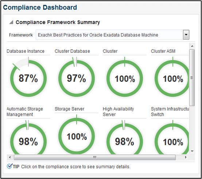
Task: Open the Cluster Database 97% gauge
Action: click(x=77, y=78)
